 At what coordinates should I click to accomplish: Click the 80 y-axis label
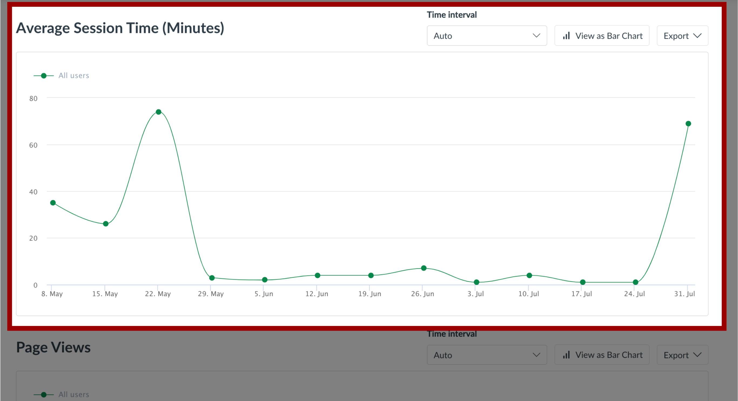[x=33, y=98]
